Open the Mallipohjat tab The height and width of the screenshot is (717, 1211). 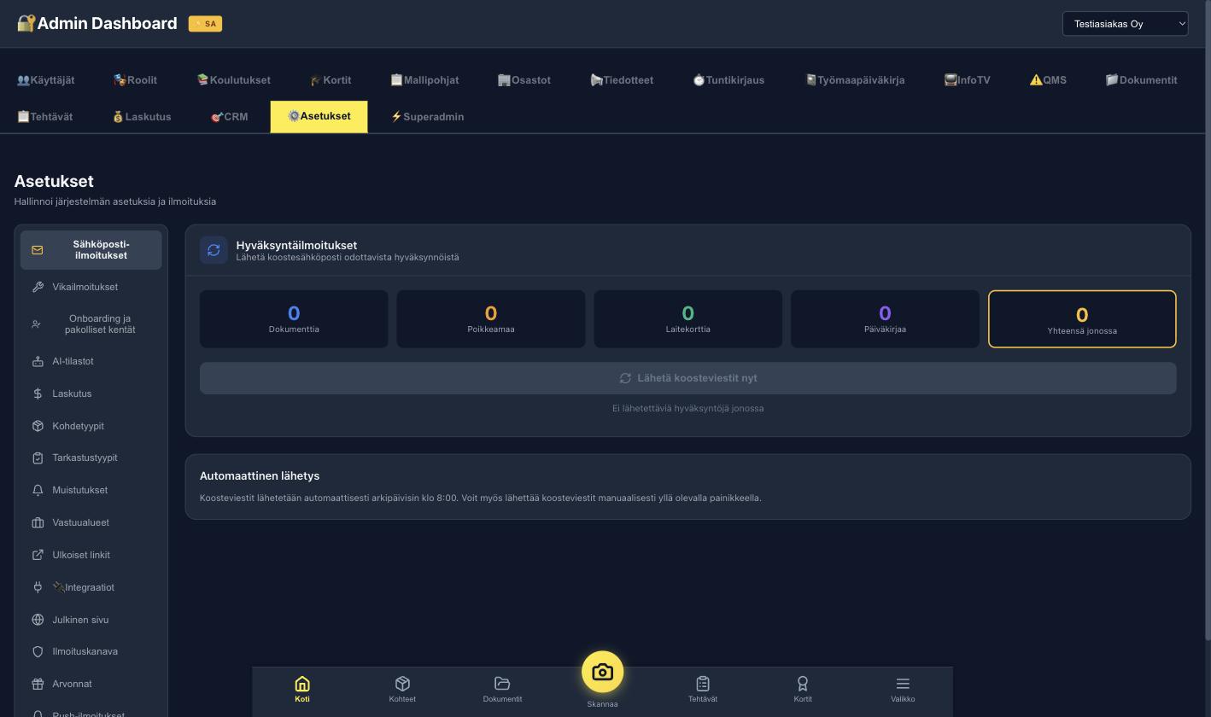click(x=424, y=80)
